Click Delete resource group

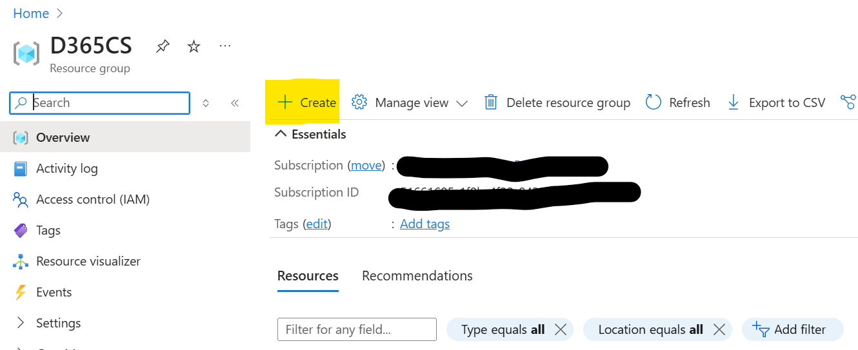557,103
